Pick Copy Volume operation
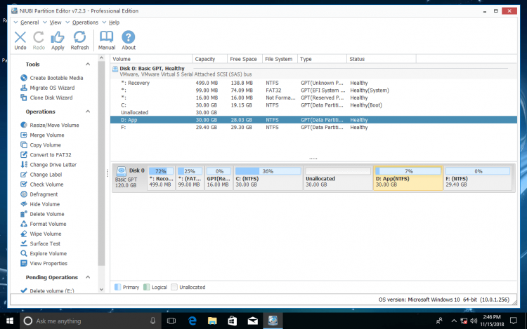This screenshot has width=527, height=329. [41, 145]
